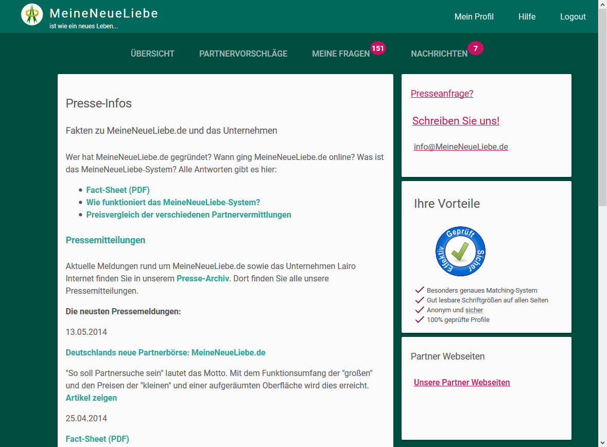Image resolution: width=607 pixels, height=447 pixels.
Task: Open the Presse-Archiv link
Action: (202, 278)
